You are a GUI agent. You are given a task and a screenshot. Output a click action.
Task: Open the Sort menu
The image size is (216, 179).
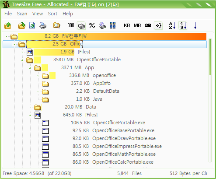click(52, 14)
